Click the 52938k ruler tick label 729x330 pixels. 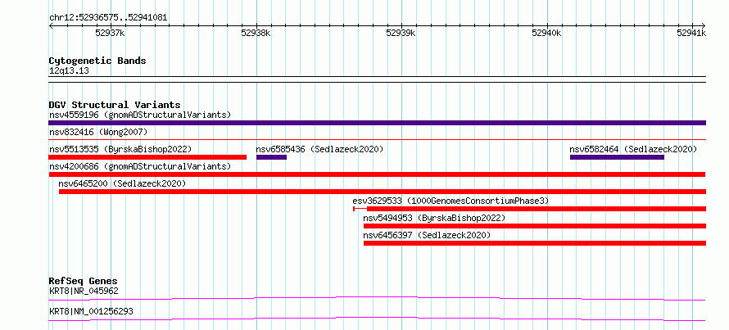click(256, 33)
